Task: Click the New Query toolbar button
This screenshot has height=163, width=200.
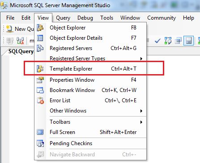Action: click(x=20, y=29)
